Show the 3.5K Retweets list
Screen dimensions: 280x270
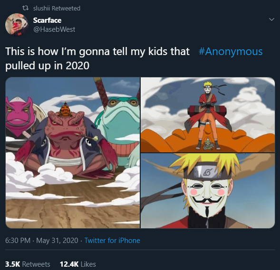28,264
